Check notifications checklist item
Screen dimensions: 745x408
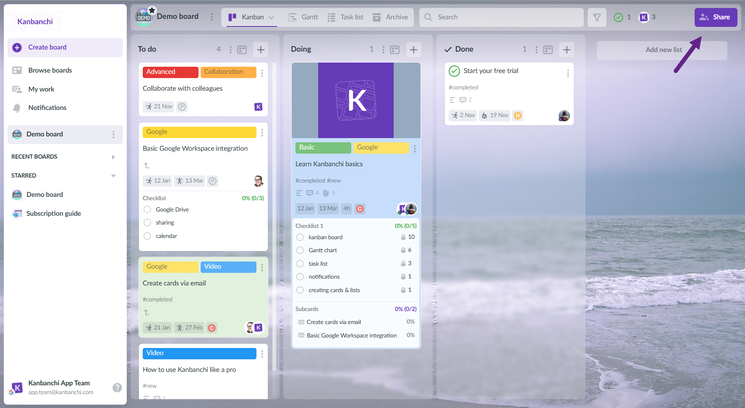(x=300, y=277)
